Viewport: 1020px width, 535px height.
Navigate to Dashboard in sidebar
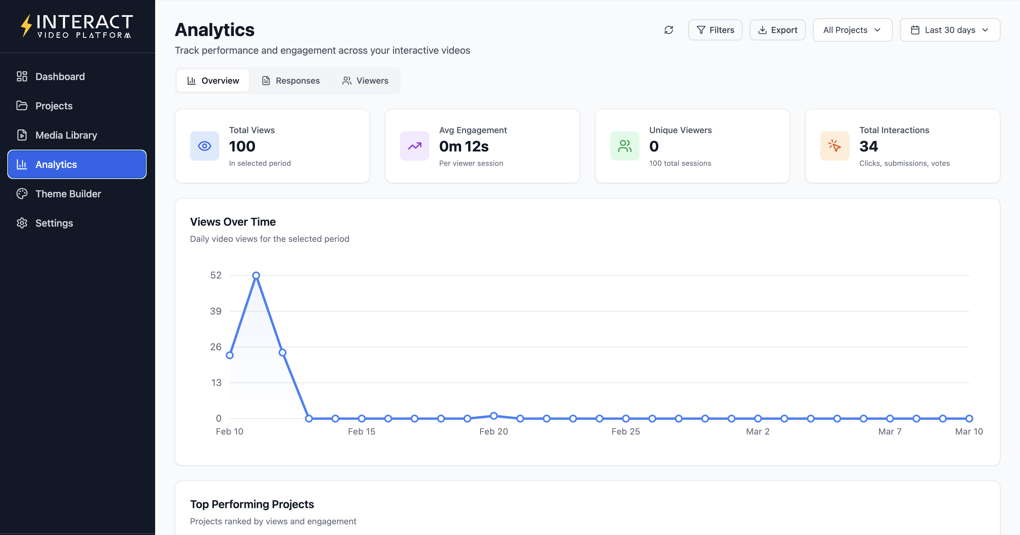pos(60,76)
